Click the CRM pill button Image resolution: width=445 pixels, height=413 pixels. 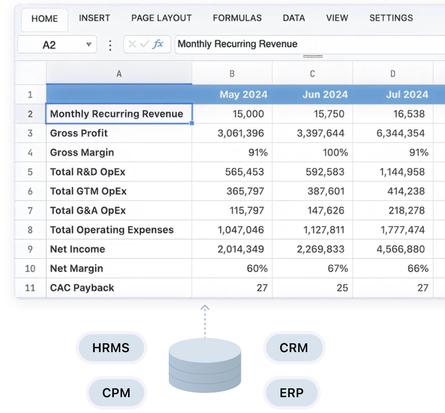[294, 348]
